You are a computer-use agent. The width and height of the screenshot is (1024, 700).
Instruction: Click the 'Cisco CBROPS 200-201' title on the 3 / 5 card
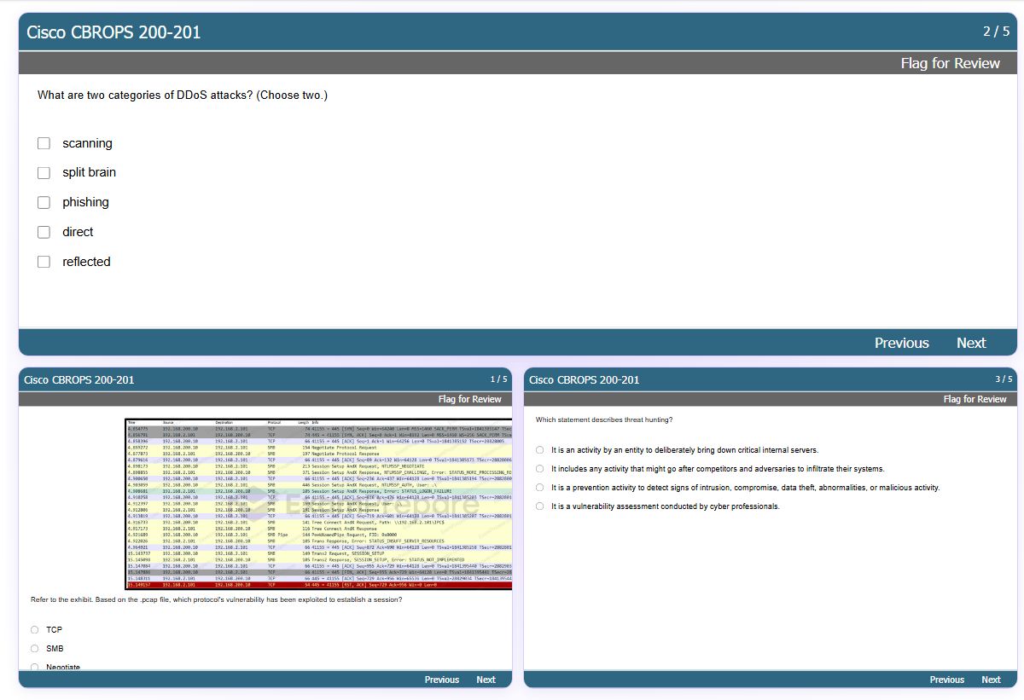click(585, 380)
